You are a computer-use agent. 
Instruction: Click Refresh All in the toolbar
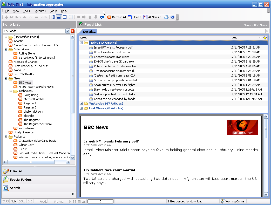[x=117, y=17]
